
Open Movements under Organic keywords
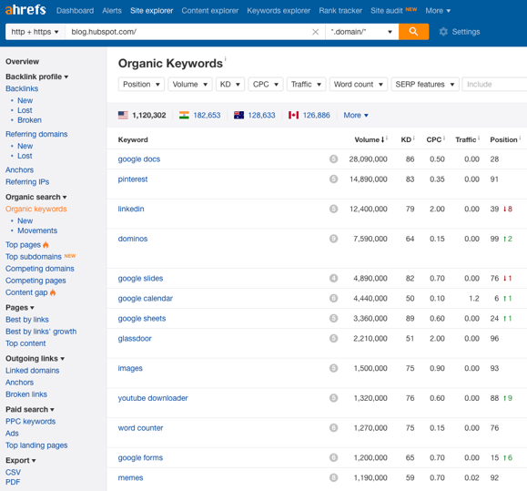tap(37, 230)
